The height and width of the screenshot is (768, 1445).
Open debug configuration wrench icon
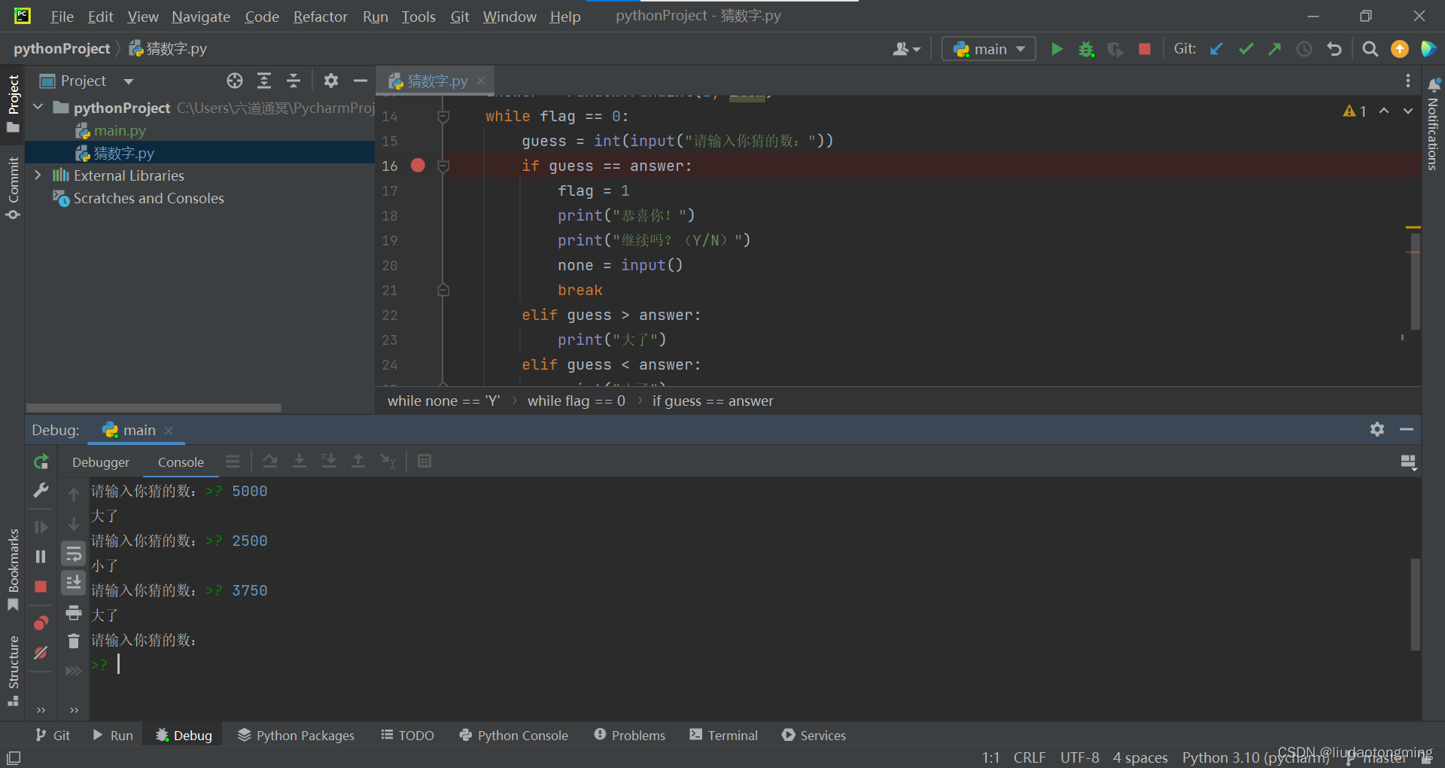[x=41, y=491]
